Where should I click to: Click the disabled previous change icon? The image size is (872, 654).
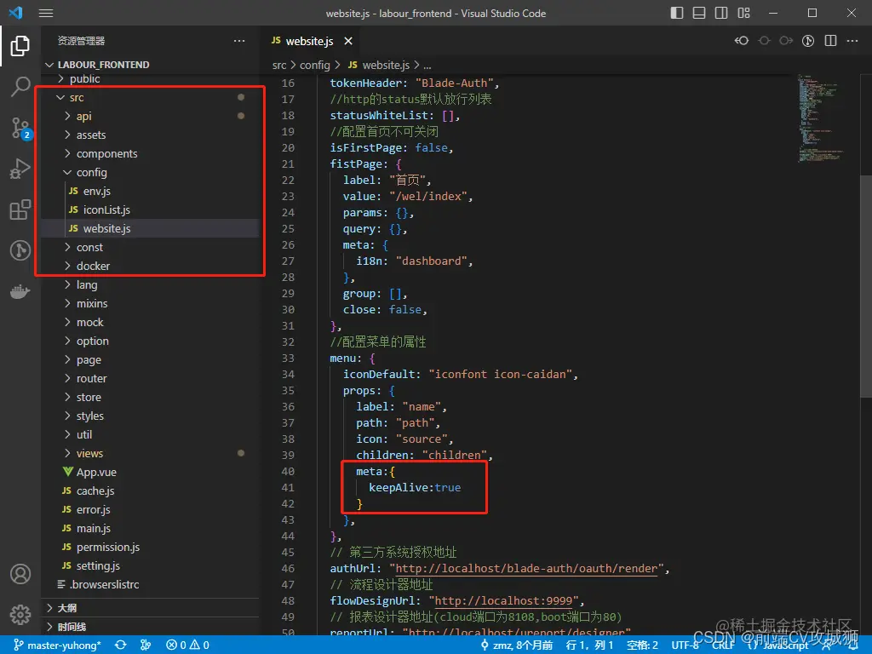764,41
